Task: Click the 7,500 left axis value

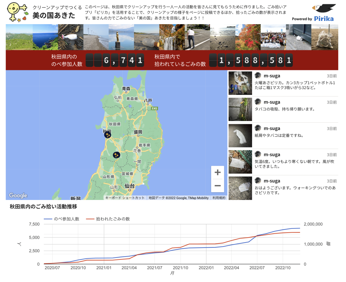Action: coord(34,224)
